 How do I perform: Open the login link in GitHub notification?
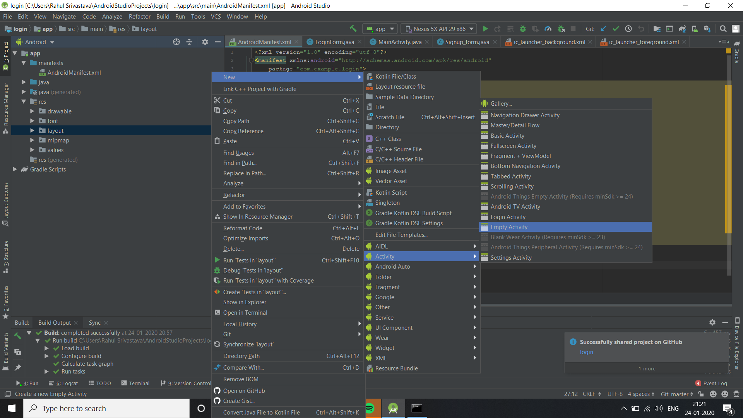[587, 352]
